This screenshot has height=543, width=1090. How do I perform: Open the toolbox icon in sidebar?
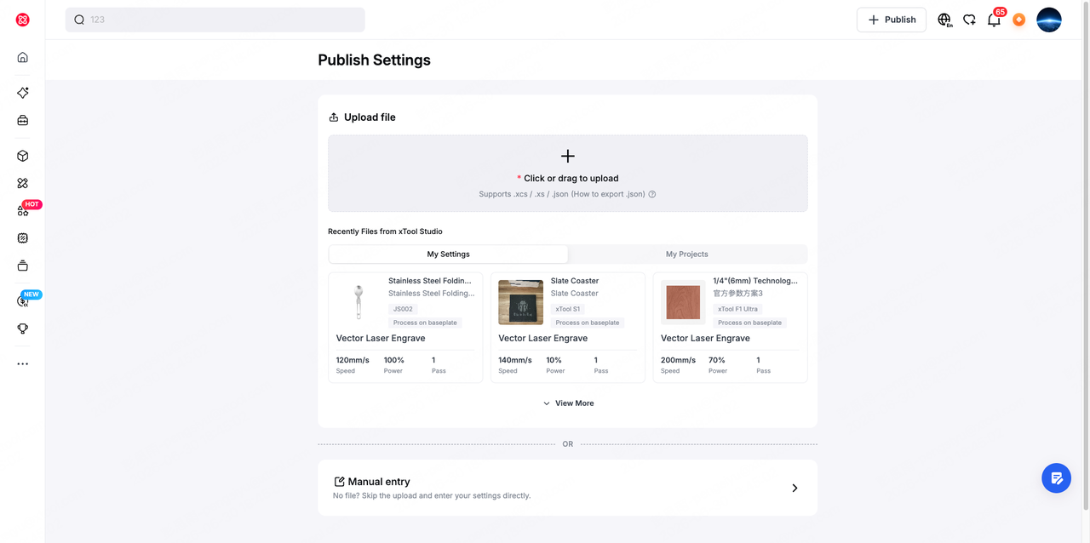point(23,120)
